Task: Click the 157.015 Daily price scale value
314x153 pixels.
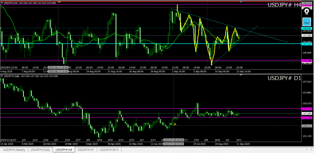Action: tap(307, 82)
